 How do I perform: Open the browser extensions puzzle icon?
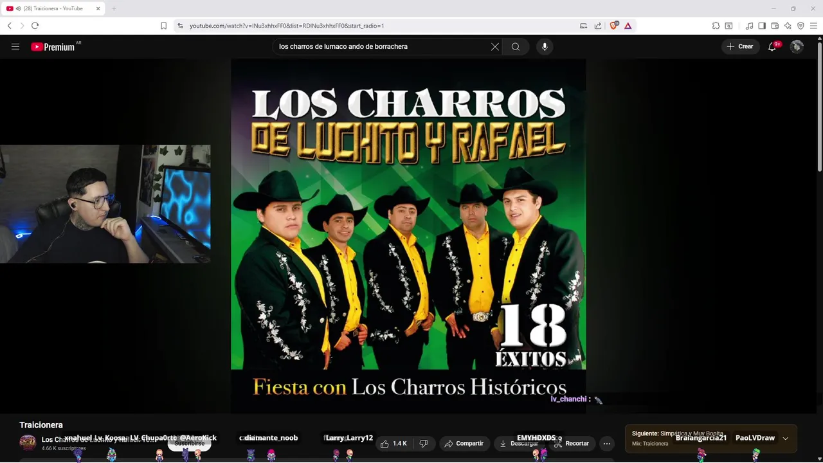coord(716,26)
